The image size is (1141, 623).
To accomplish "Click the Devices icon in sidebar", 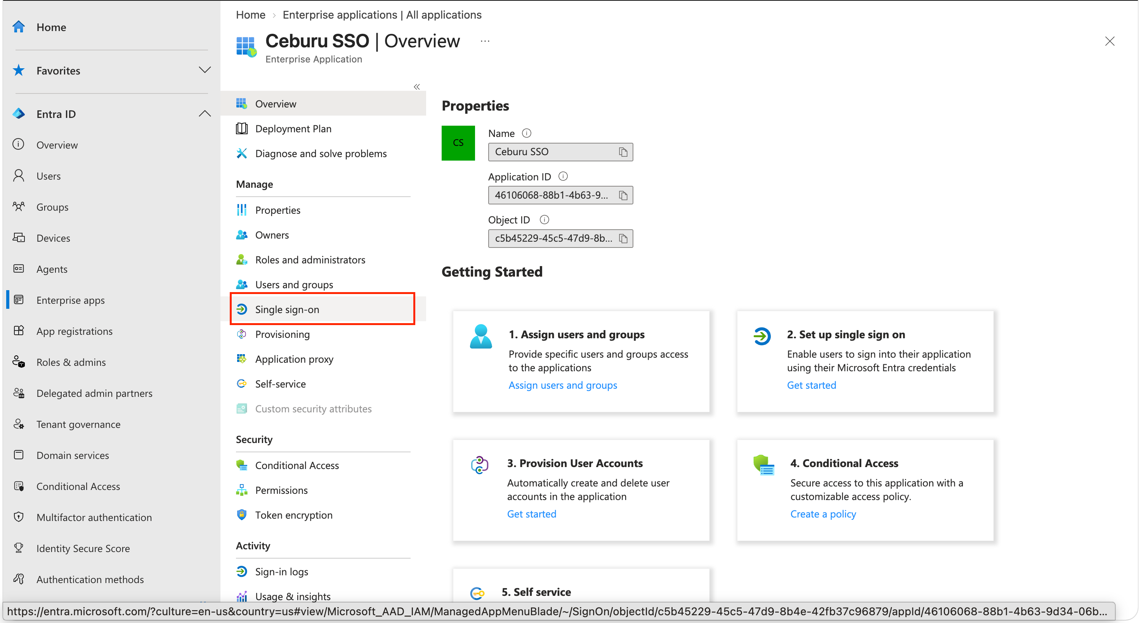I will (x=19, y=238).
